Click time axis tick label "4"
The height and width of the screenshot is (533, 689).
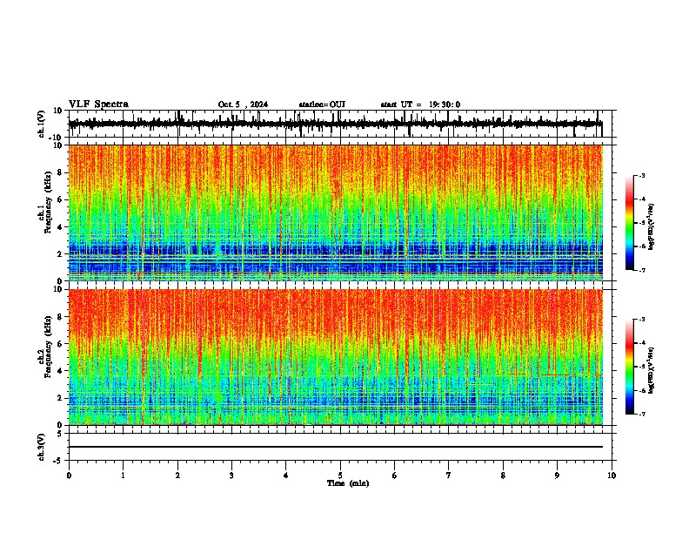click(285, 476)
